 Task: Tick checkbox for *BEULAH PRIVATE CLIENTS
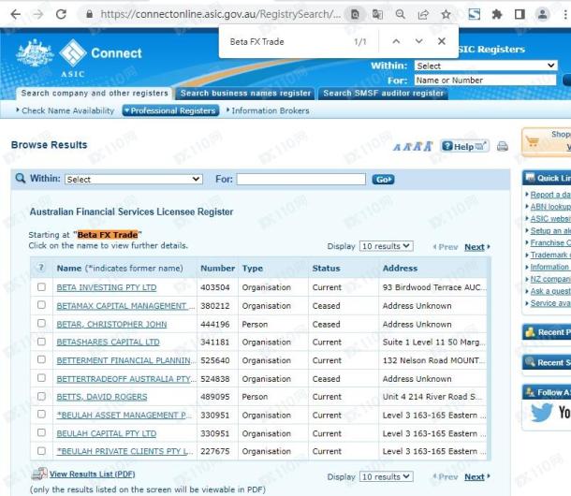(41, 451)
